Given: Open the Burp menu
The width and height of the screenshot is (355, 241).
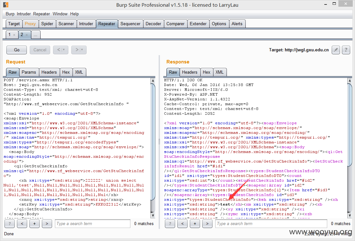Looking at the screenshot, I should (10, 14).
